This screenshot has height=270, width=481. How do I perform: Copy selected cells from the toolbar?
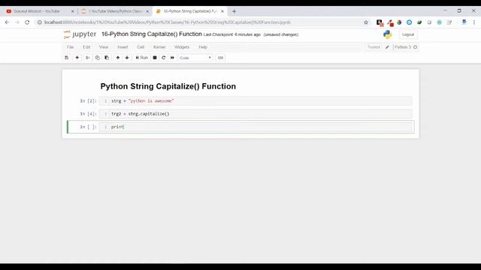pyautogui.click(x=97, y=58)
